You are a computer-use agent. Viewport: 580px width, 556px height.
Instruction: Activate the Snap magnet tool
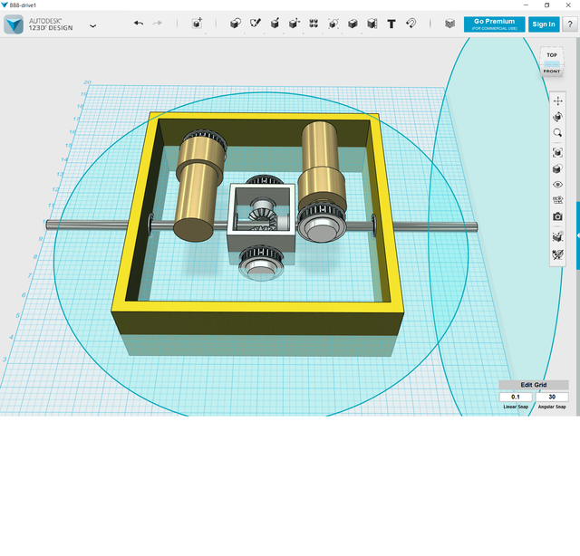[x=411, y=24]
